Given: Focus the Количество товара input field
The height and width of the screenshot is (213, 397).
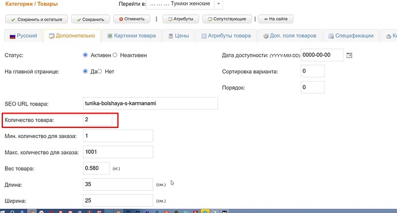Looking at the screenshot, I should 97,120.
